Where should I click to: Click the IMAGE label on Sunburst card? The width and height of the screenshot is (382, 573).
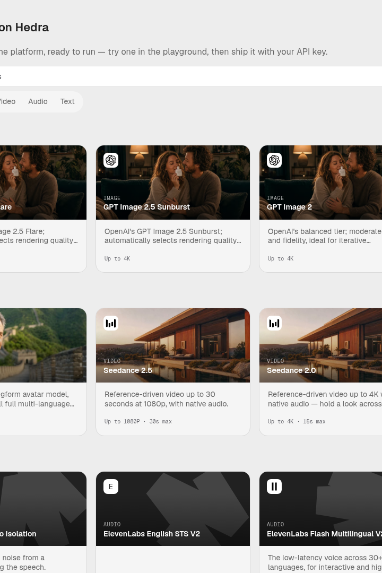[112, 198]
